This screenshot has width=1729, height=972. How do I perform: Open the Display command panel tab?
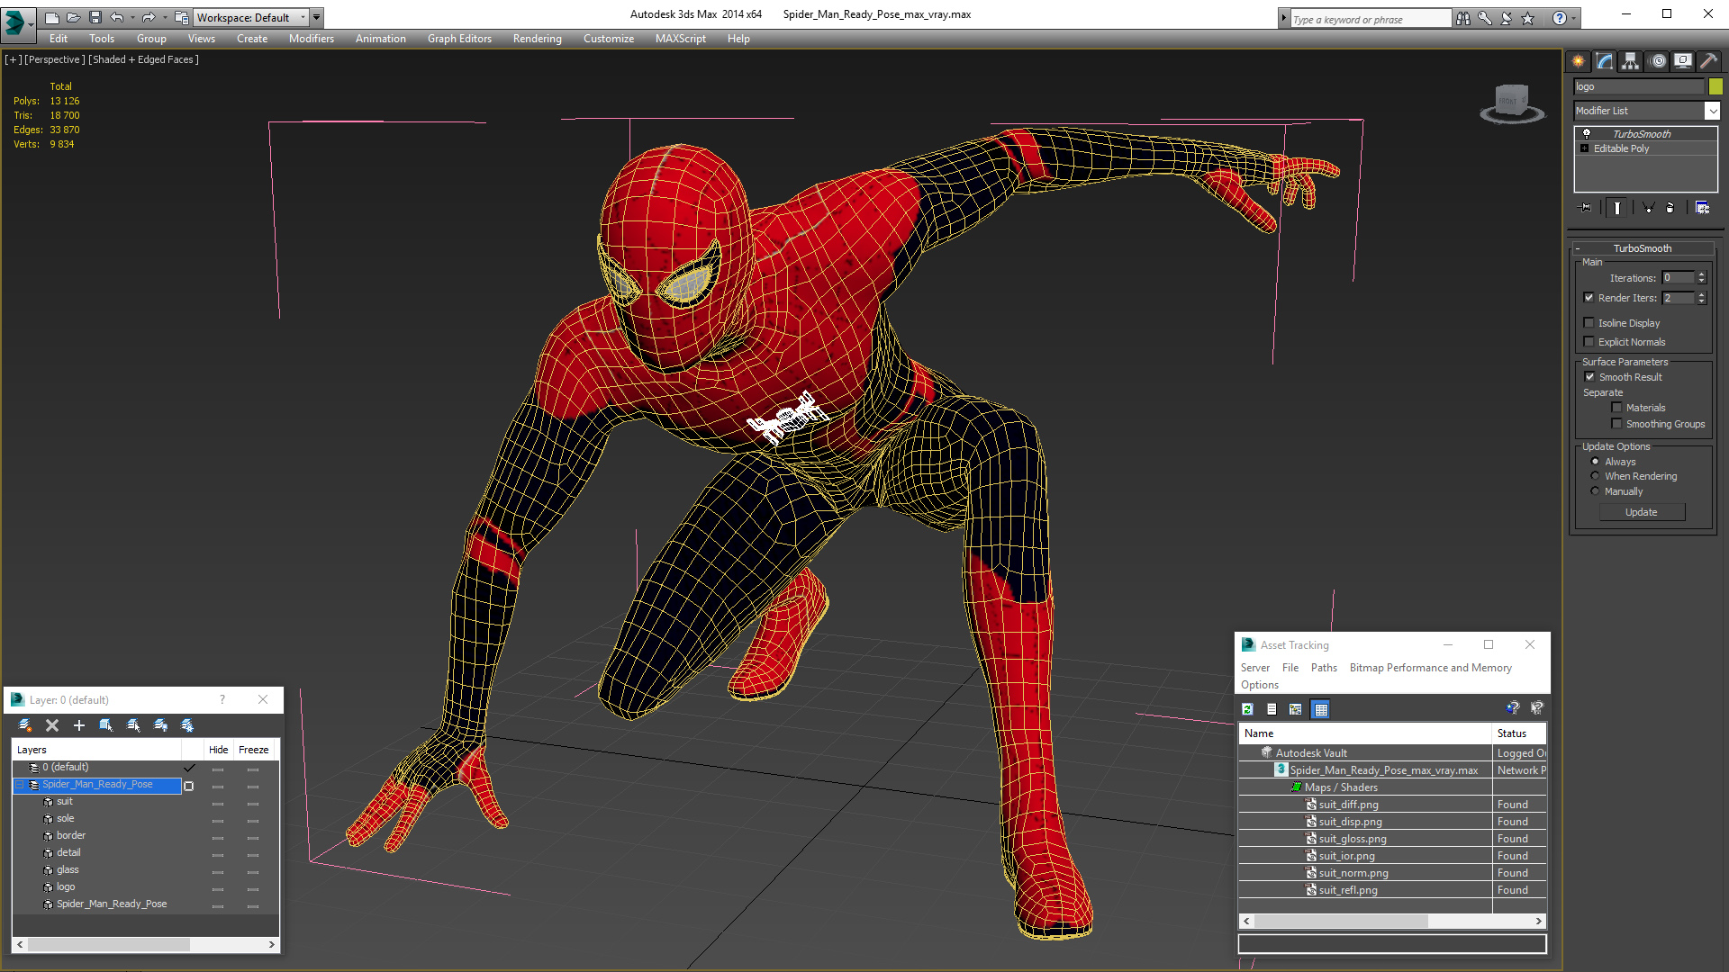(1682, 61)
